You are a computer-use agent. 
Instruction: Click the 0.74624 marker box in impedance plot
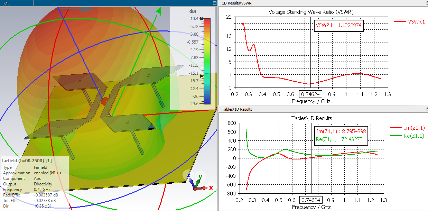(311, 200)
